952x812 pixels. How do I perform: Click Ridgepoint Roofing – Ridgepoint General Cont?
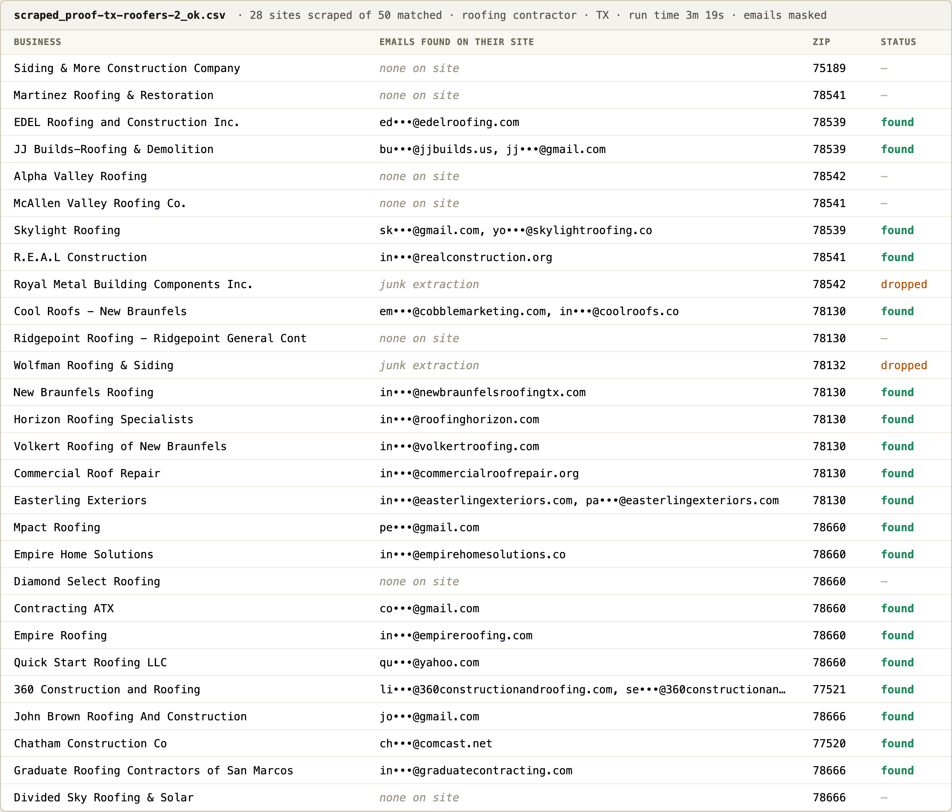click(160, 339)
